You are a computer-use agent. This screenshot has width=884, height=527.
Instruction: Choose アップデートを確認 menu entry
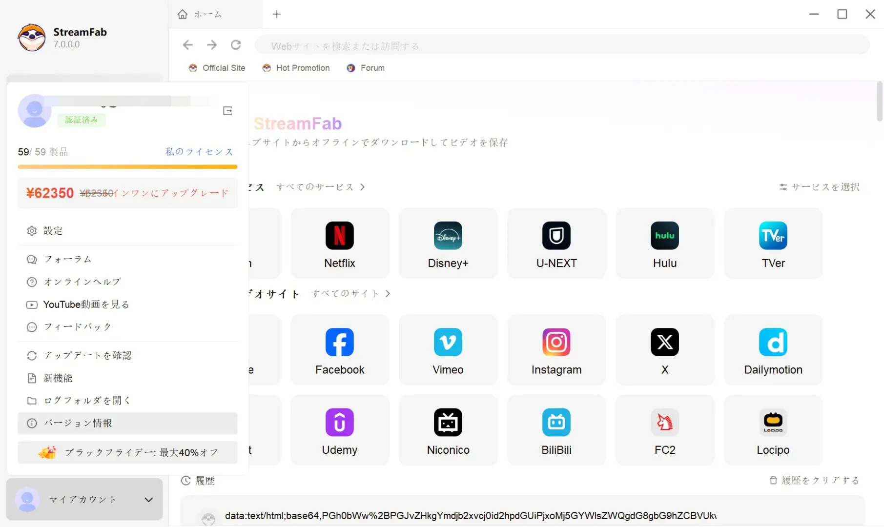127,355
